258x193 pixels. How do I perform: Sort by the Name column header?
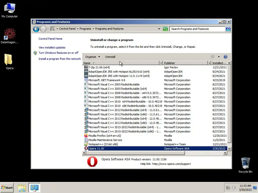pos(121,63)
